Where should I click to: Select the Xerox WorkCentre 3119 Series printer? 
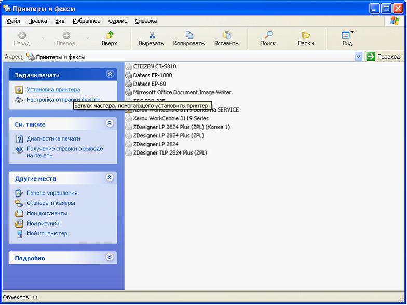[170, 118]
